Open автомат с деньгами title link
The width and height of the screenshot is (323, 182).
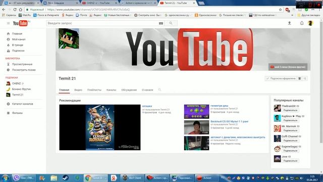pyautogui.click(x=238, y=137)
